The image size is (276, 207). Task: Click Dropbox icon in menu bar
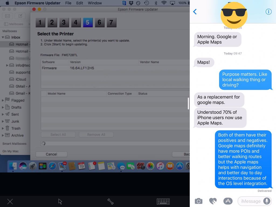click(x=131, y=3)
